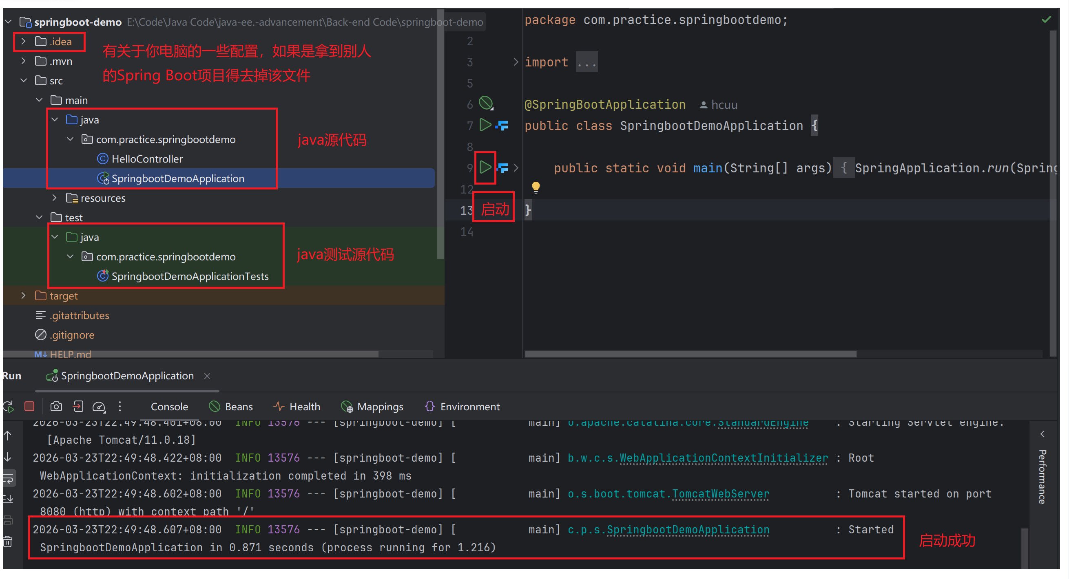Click the profiler speedometer icon
Viewport: 1069px width, 579px height.
[x=99, y=406]
